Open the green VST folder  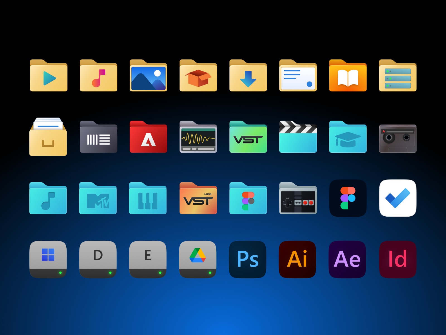click(248, 137)
